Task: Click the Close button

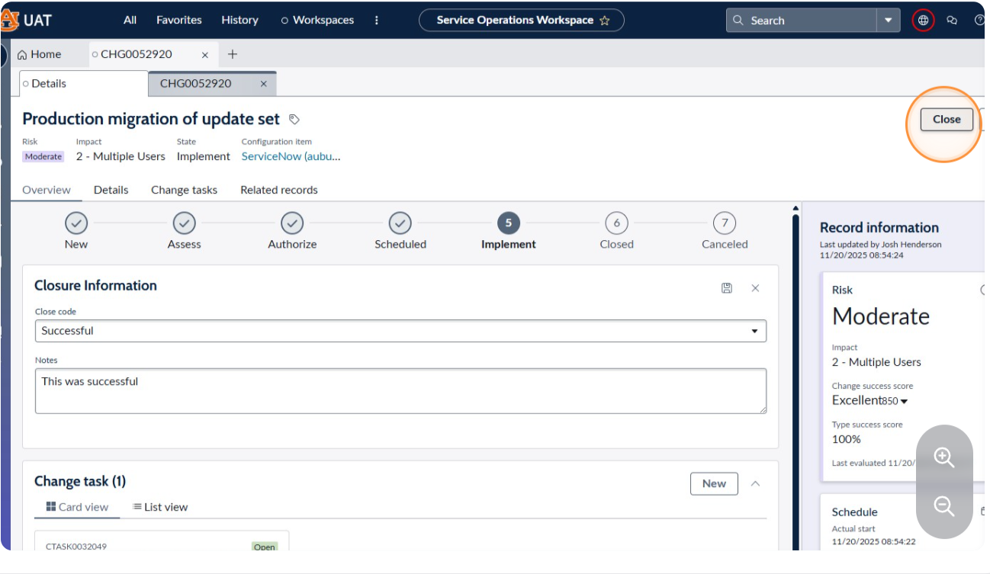Action: tap(947, 119)
